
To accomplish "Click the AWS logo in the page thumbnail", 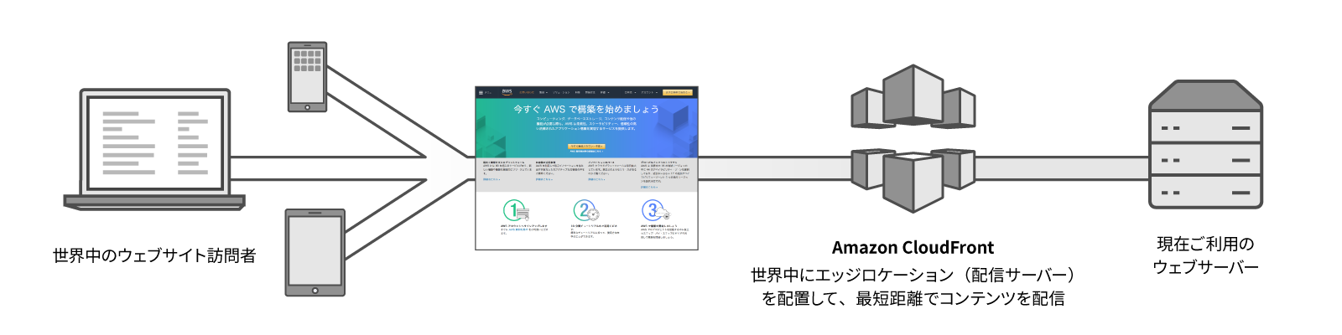I will tap(507, 92).
